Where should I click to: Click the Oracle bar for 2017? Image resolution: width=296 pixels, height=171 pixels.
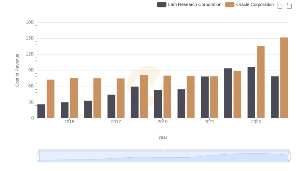pyautogui.click(x=121, y=98)
